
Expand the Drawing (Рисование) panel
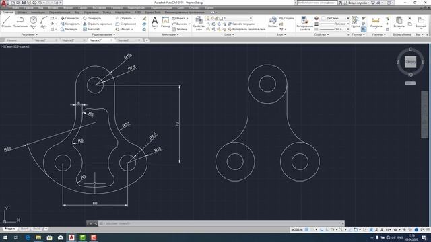30,34
